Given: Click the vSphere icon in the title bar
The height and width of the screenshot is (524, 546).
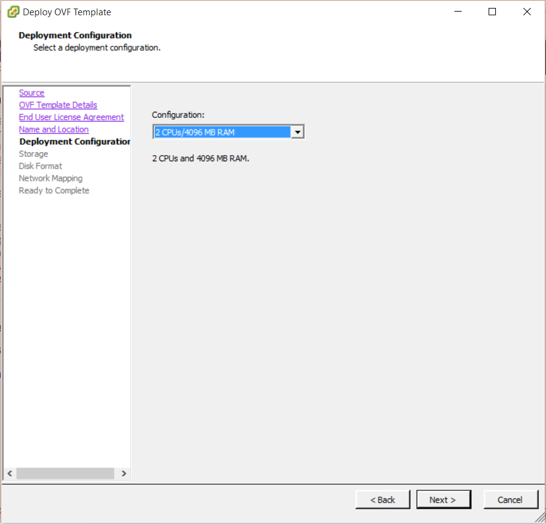Looking at the screenshot, I should pyautogui.click(x=13, y=12).
